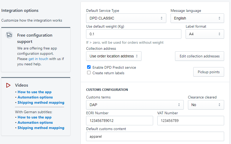Click the hint about orders without weight
The width and height of the screenshot is (231, 144).
125,42
